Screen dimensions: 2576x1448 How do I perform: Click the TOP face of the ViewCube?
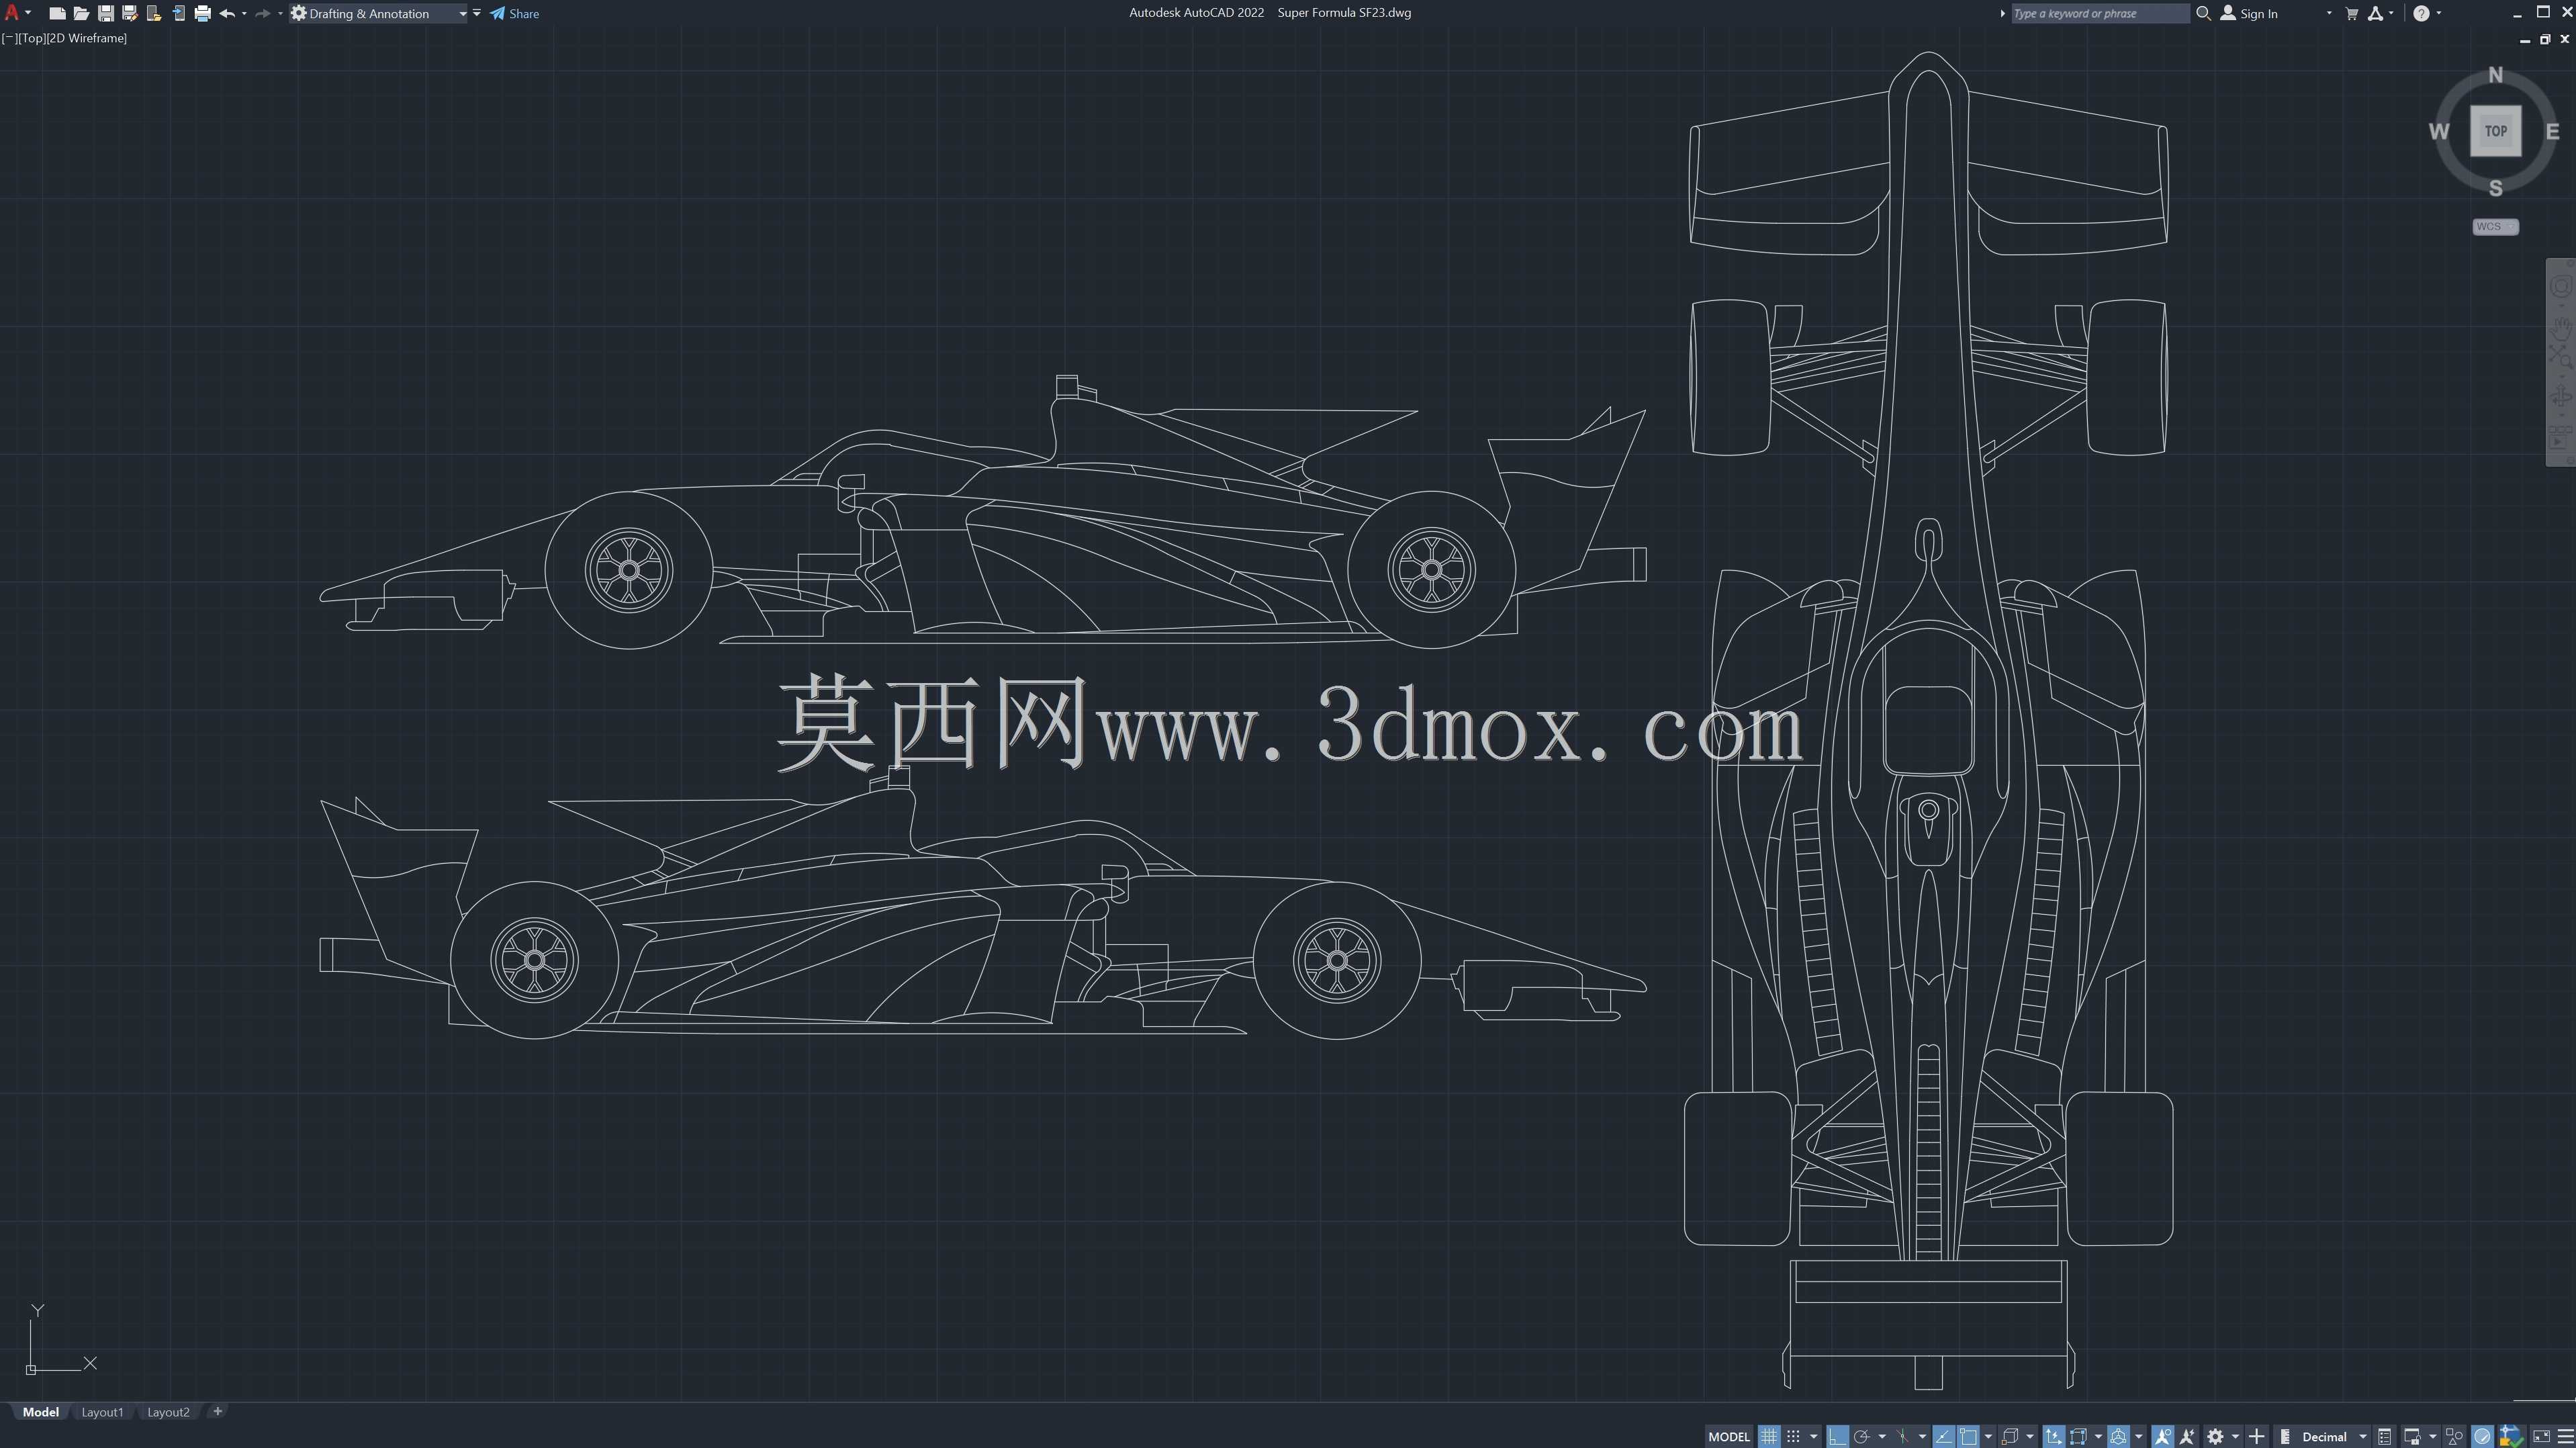coord(2495,131)
